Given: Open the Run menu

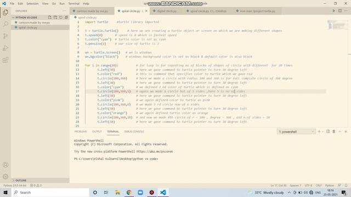Looking at the screenshot, I should coord(62,4).
